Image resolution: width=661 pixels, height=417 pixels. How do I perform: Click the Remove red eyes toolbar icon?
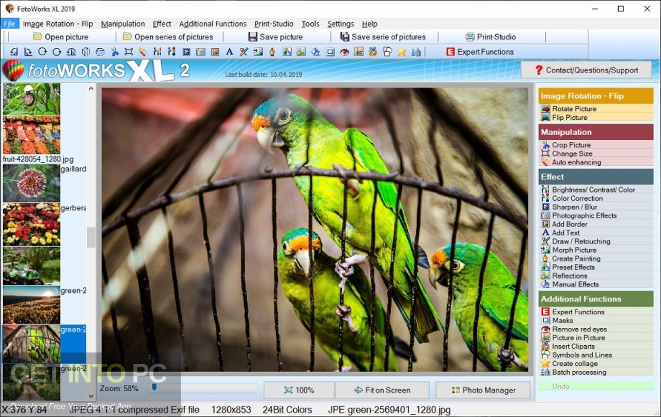click(x=344, y=52)
